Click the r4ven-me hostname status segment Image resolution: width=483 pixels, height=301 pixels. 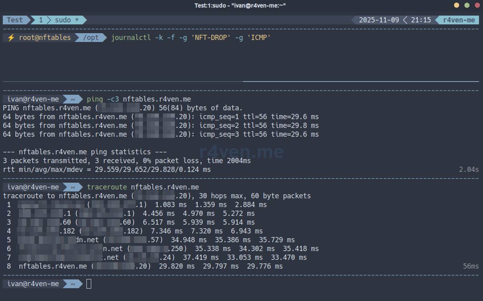pyautogui.click(x=459, y=20)
